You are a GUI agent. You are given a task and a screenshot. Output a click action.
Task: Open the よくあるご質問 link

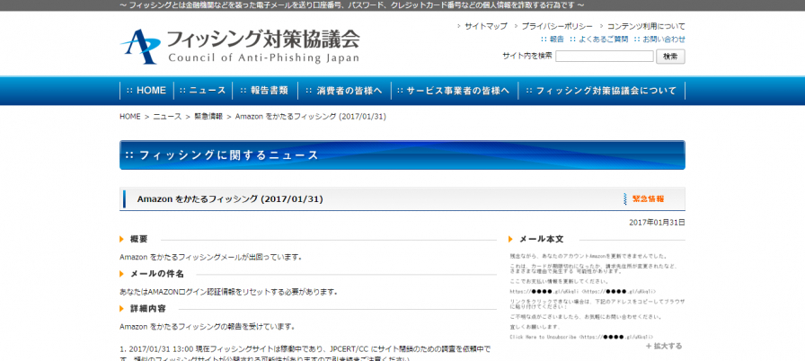tap(603, 39)
